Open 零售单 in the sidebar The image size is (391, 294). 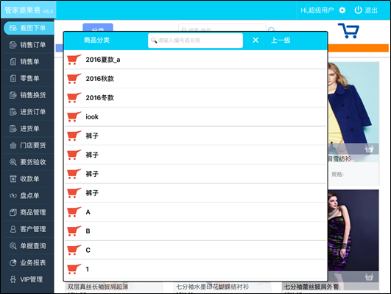[x=29, y=78]
